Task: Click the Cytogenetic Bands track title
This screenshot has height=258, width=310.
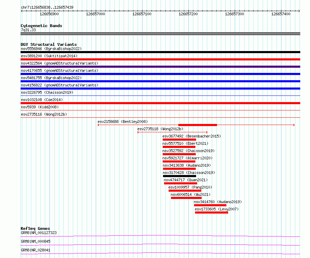Action: pyautogui.click(x=41, y=26)
